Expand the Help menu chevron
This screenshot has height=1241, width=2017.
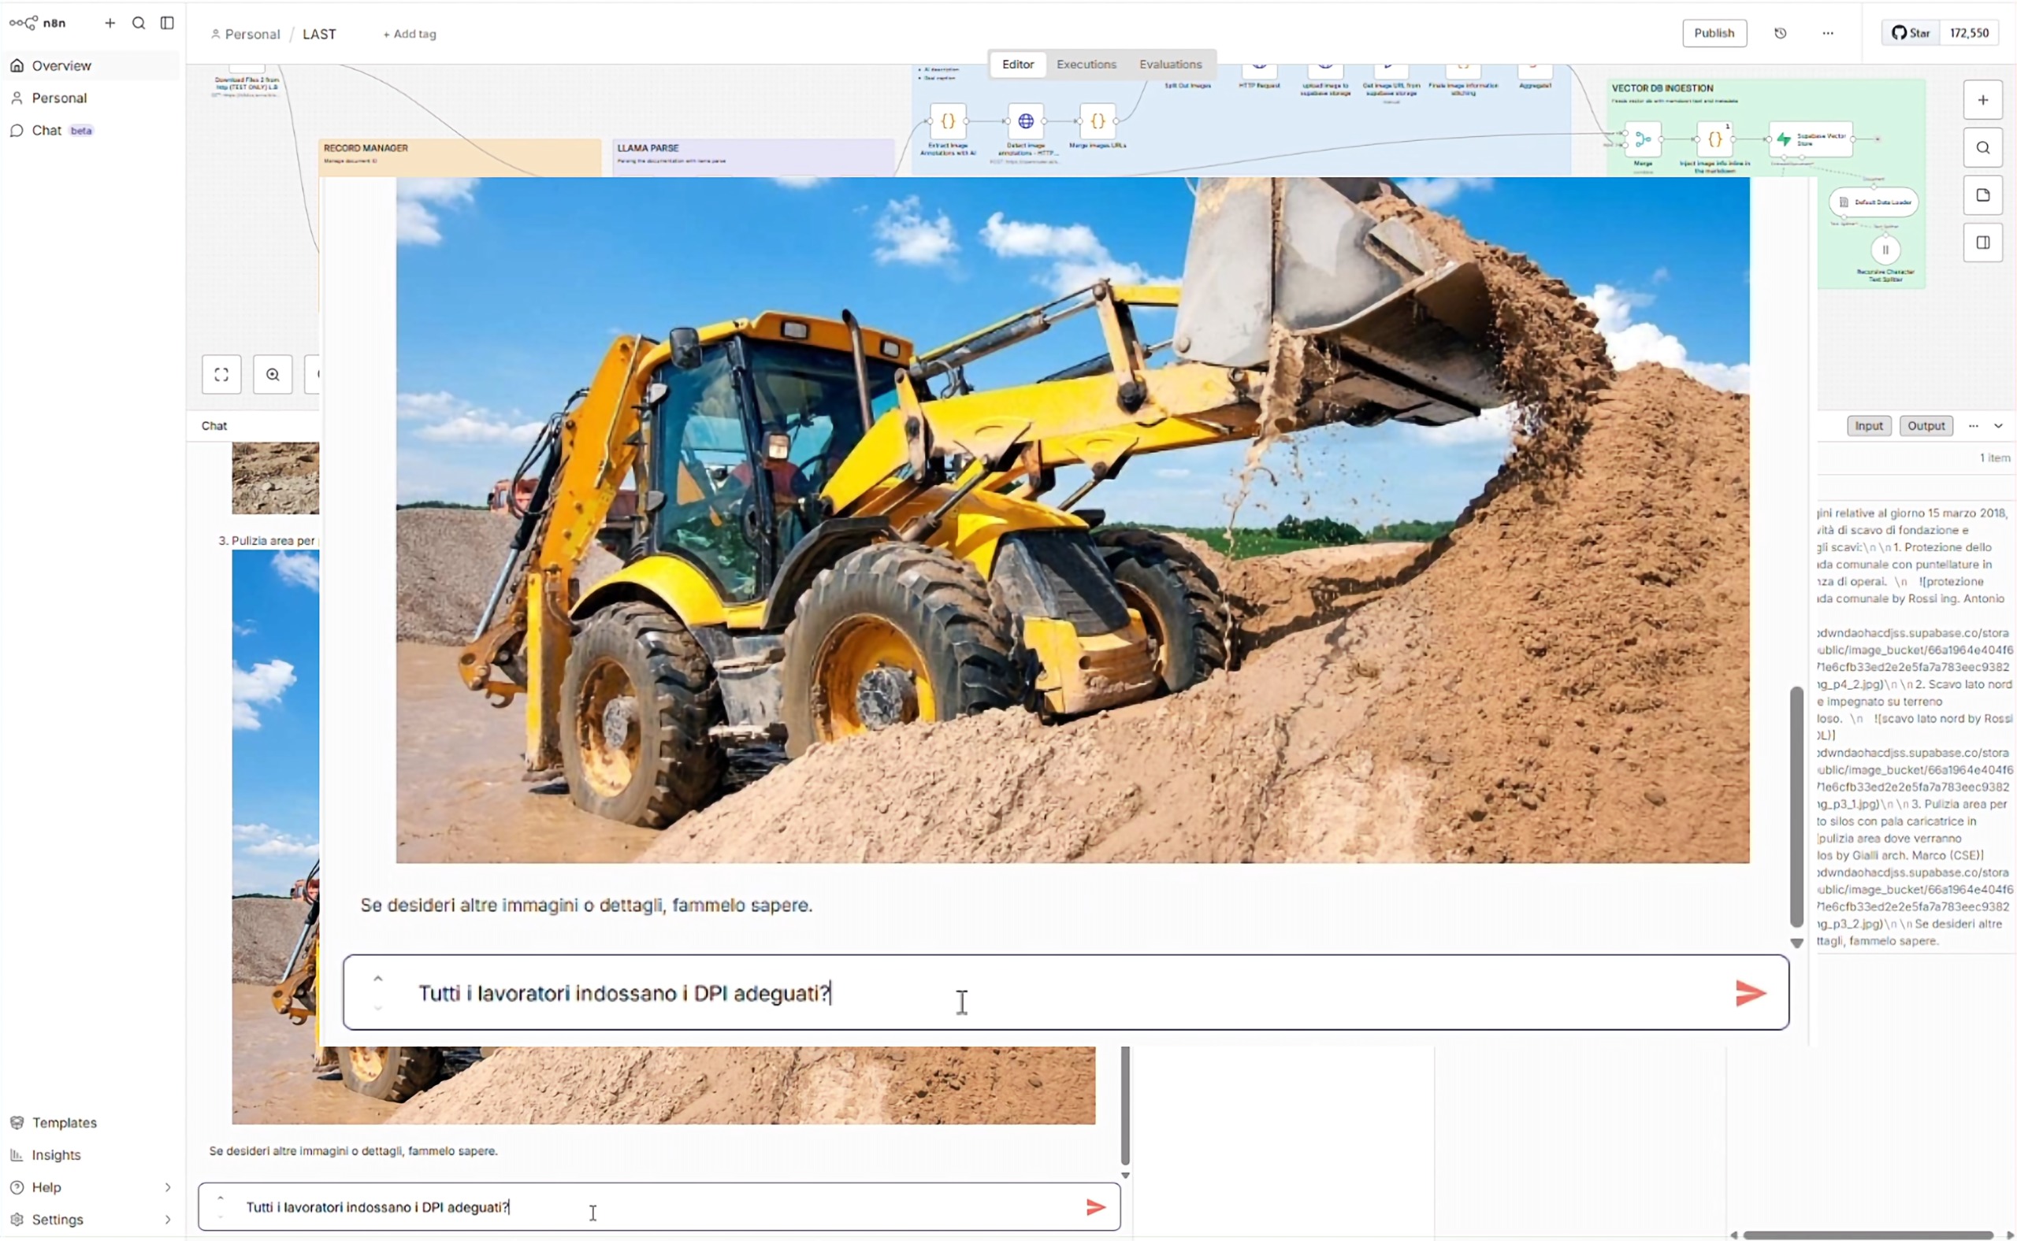click(168, 1187)
